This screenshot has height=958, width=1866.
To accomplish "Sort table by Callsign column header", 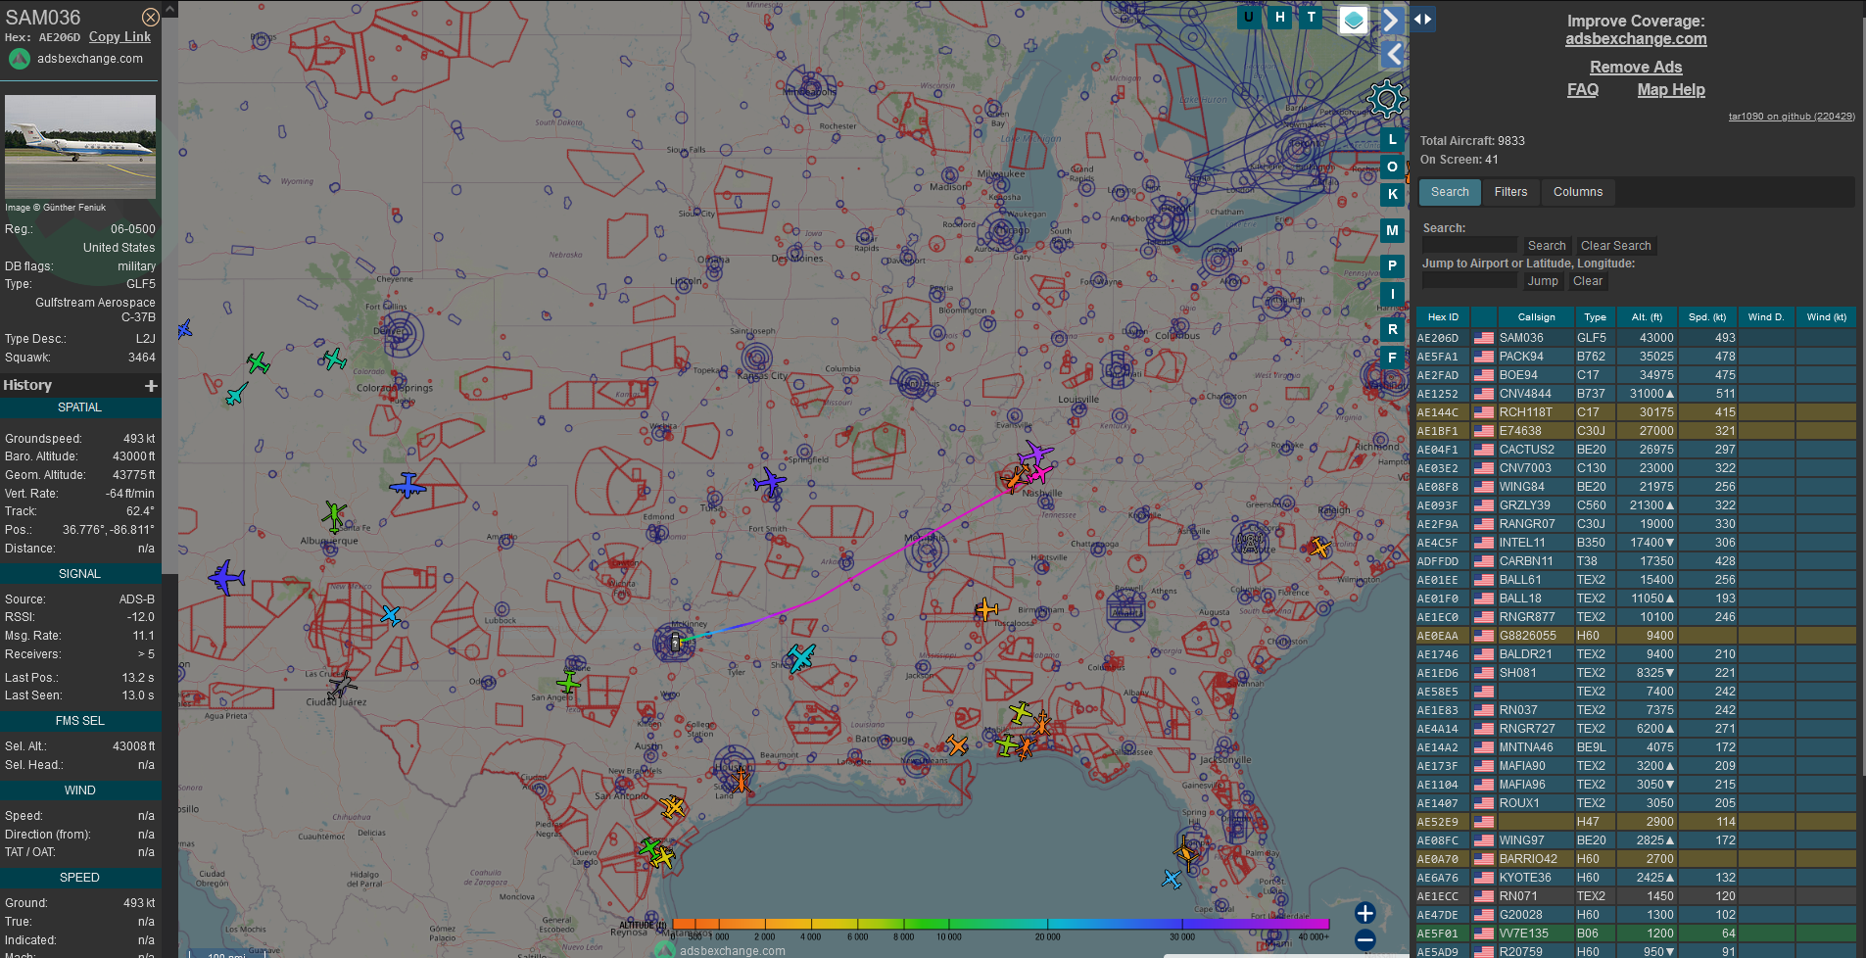I will coord(1536,316).
